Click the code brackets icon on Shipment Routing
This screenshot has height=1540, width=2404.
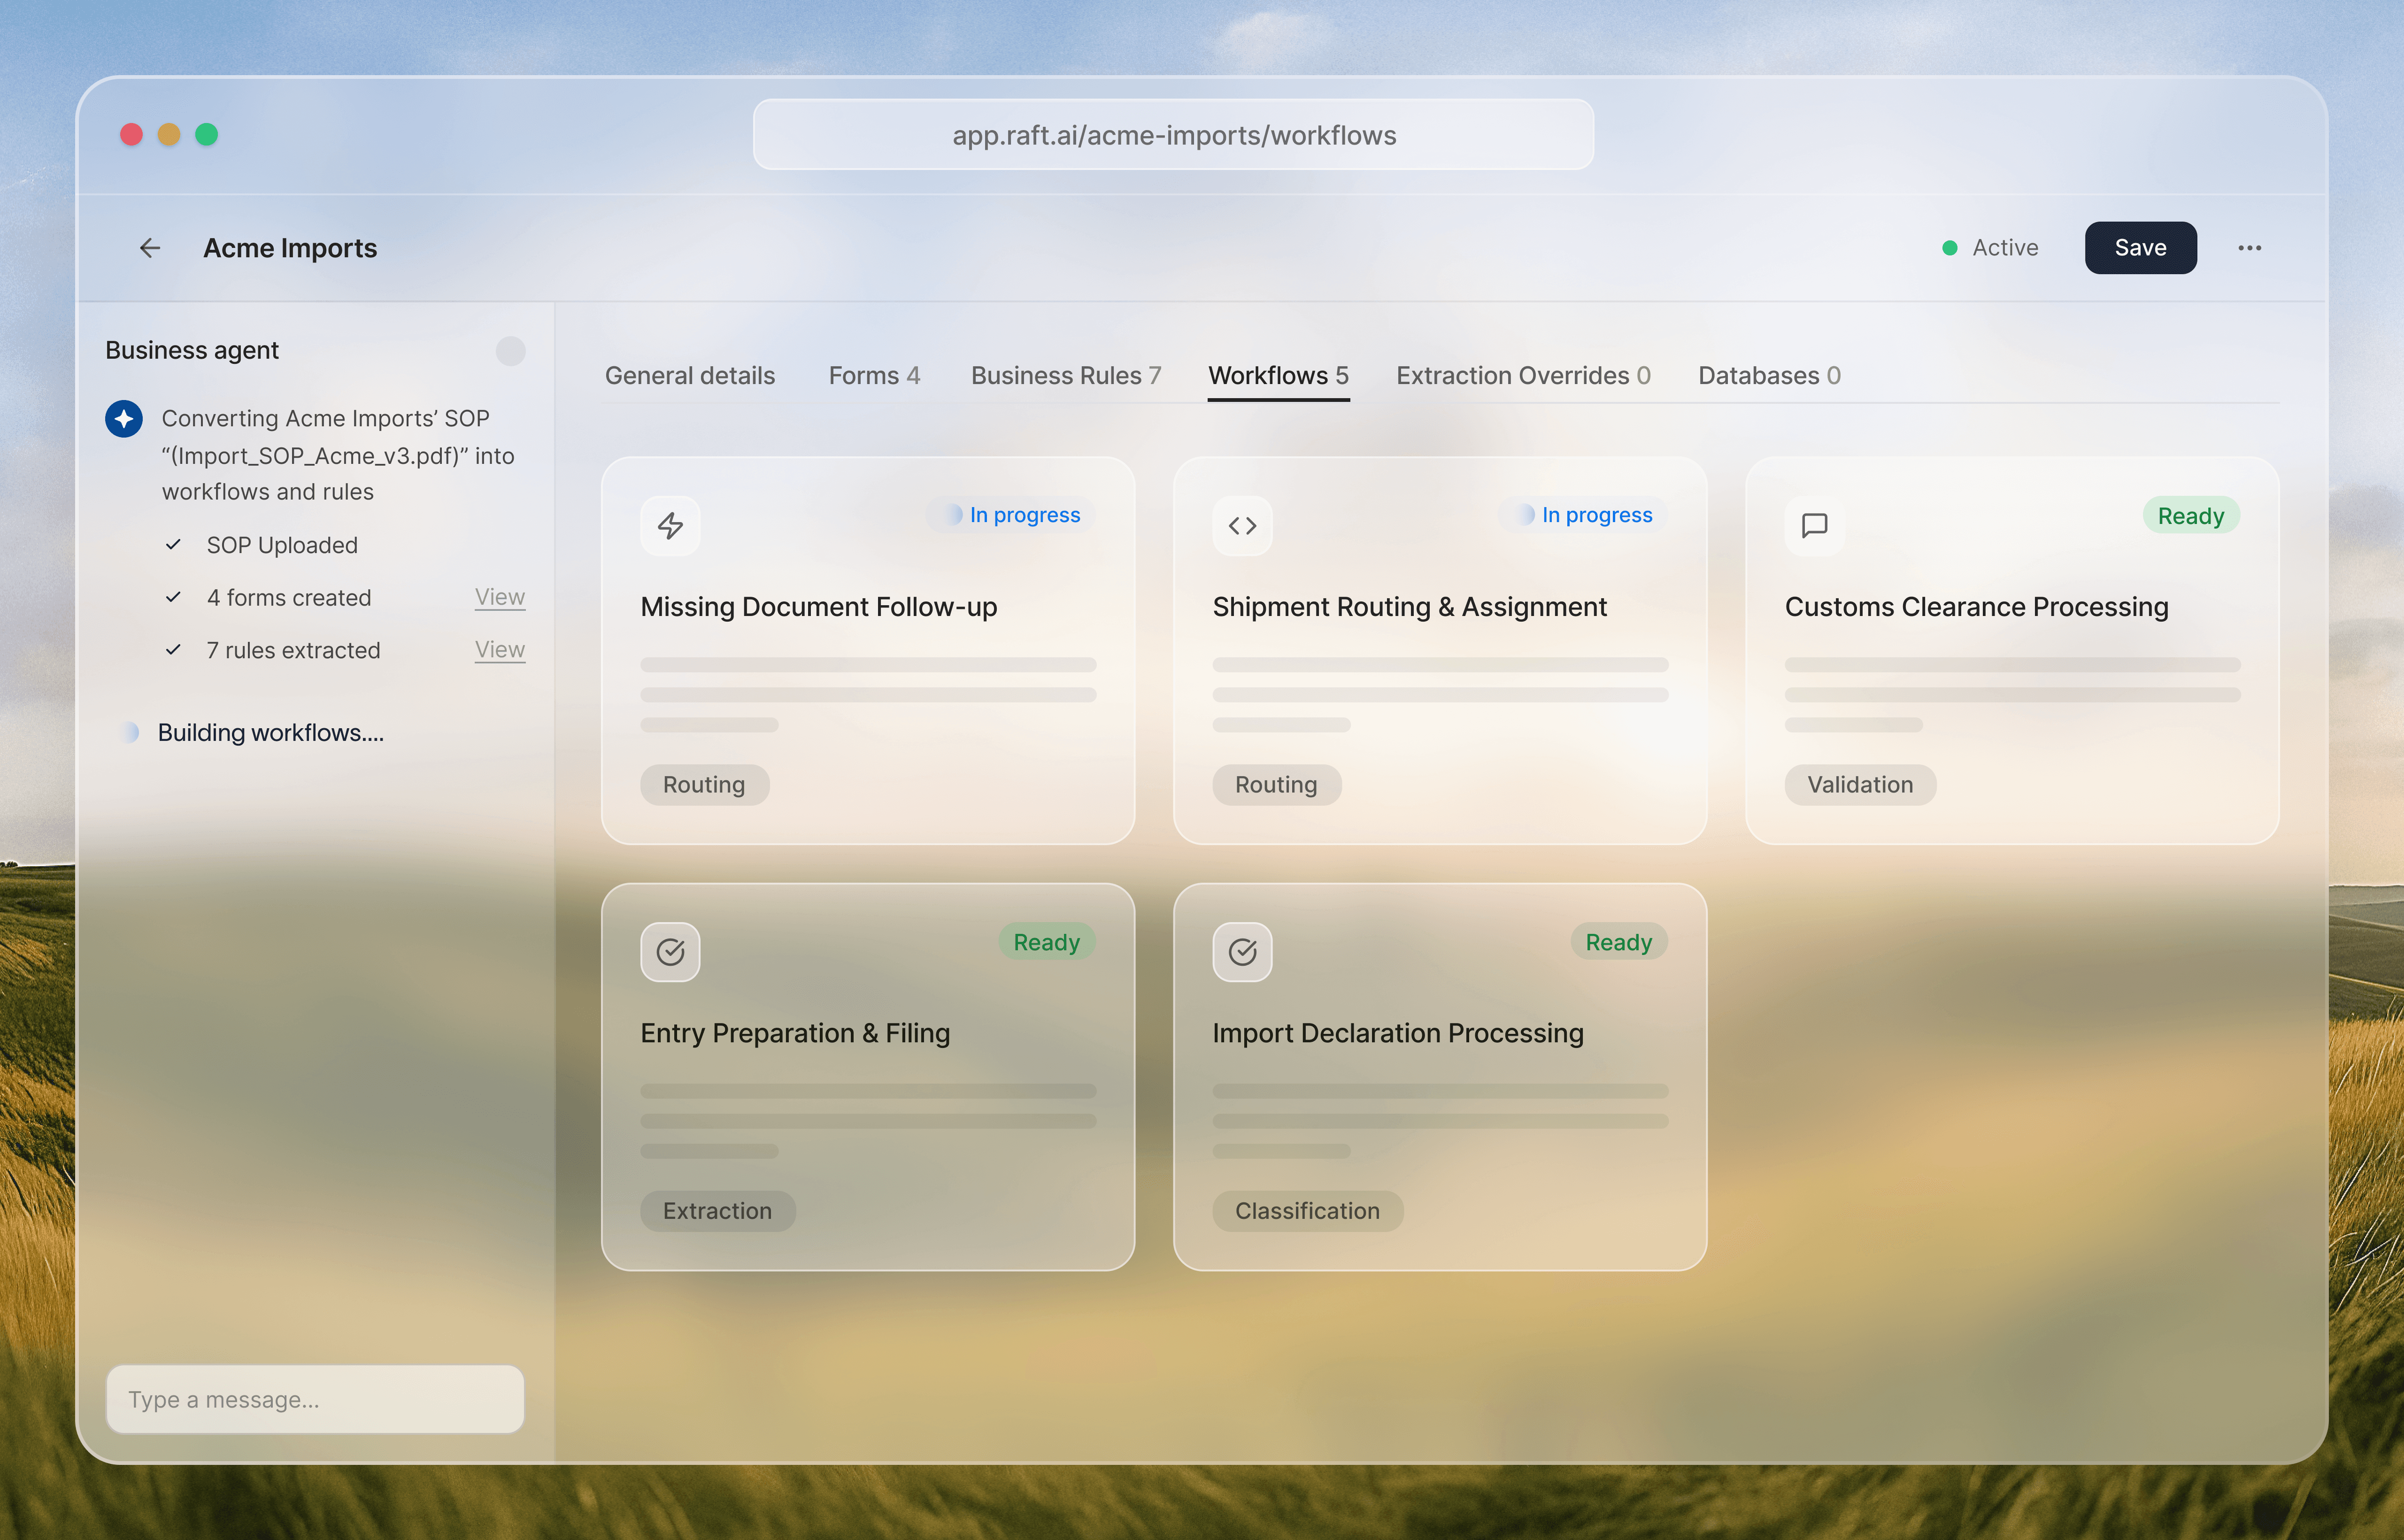pyautogui.click(x=1242, y=526)
